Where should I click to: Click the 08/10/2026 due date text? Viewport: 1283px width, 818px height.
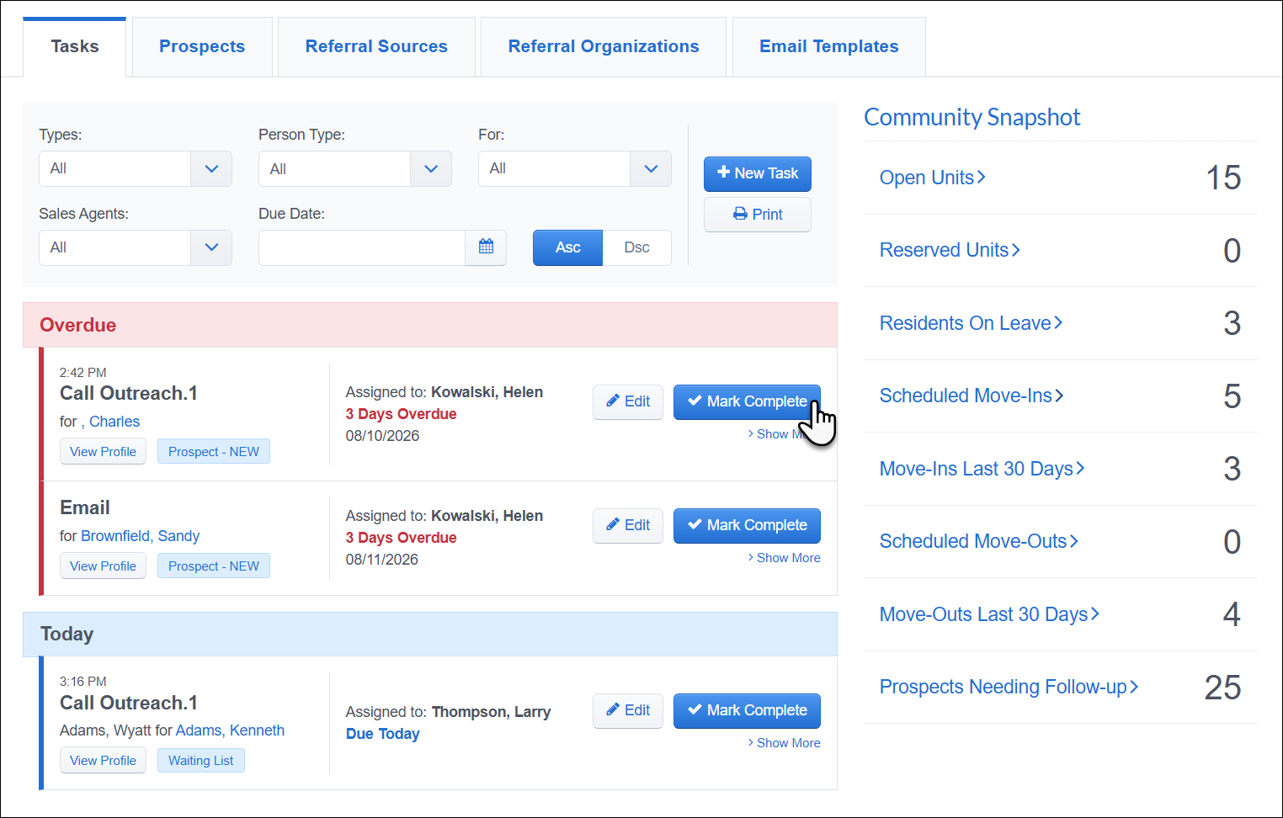(x=382, y=436)
